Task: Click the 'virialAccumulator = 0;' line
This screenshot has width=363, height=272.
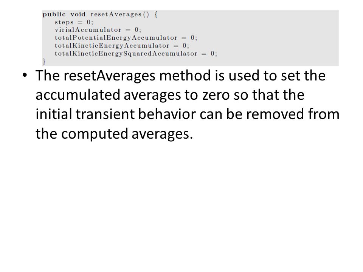Action: tap(98, 30)
